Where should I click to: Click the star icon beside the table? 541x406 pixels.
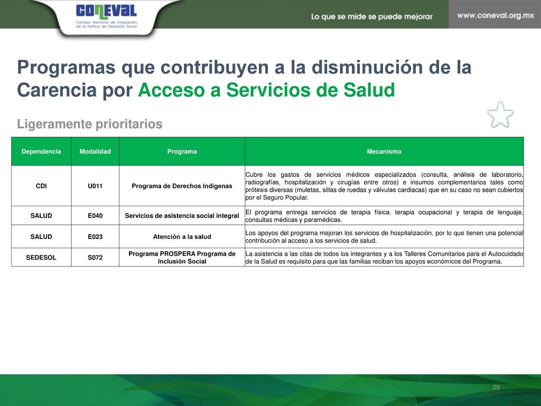point(500,115)
